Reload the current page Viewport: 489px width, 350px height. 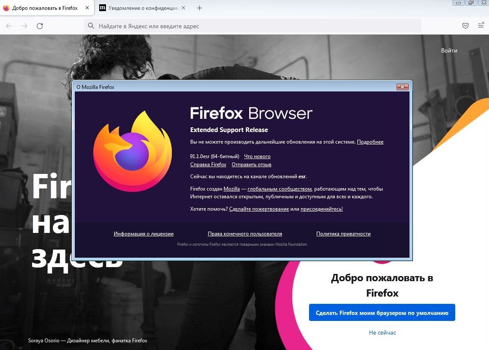(x=40, y=26)
